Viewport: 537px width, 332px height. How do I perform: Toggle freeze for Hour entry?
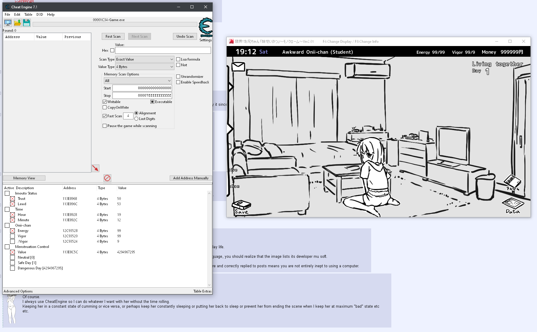tap(12, 215)
